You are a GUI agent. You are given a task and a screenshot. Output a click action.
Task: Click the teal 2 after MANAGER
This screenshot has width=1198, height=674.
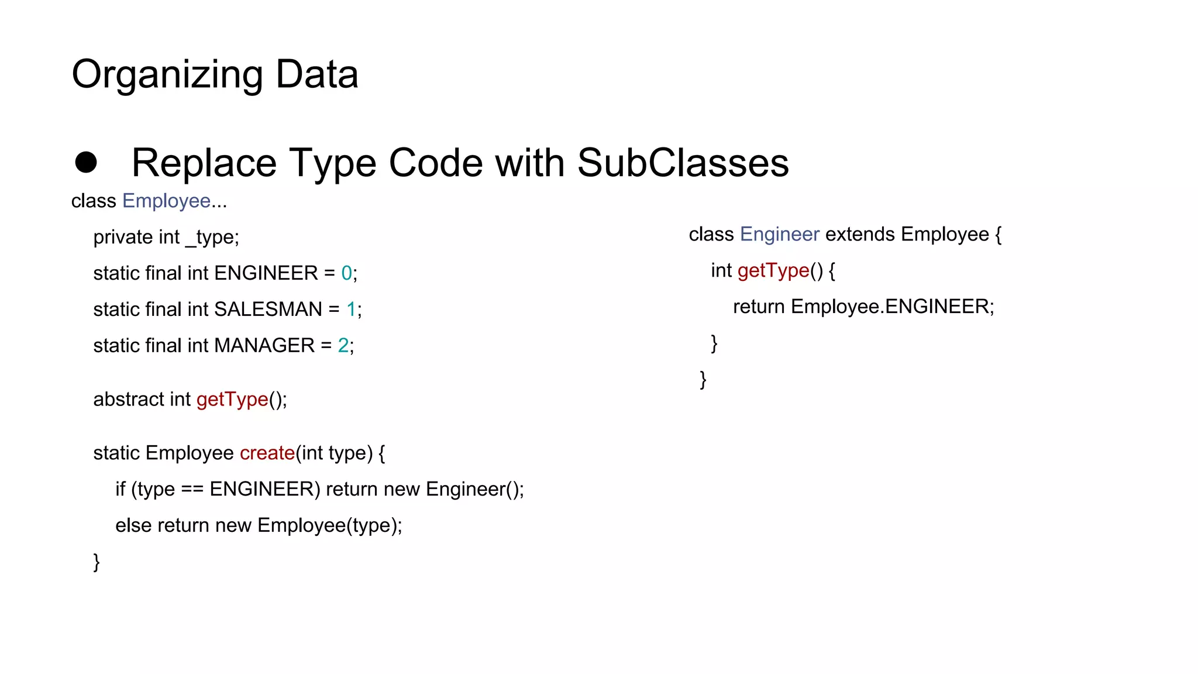(343, 346)
